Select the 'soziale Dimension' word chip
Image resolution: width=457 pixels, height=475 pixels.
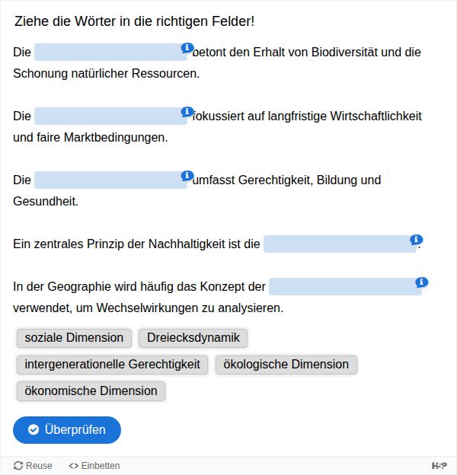click(x=74, y=338)
